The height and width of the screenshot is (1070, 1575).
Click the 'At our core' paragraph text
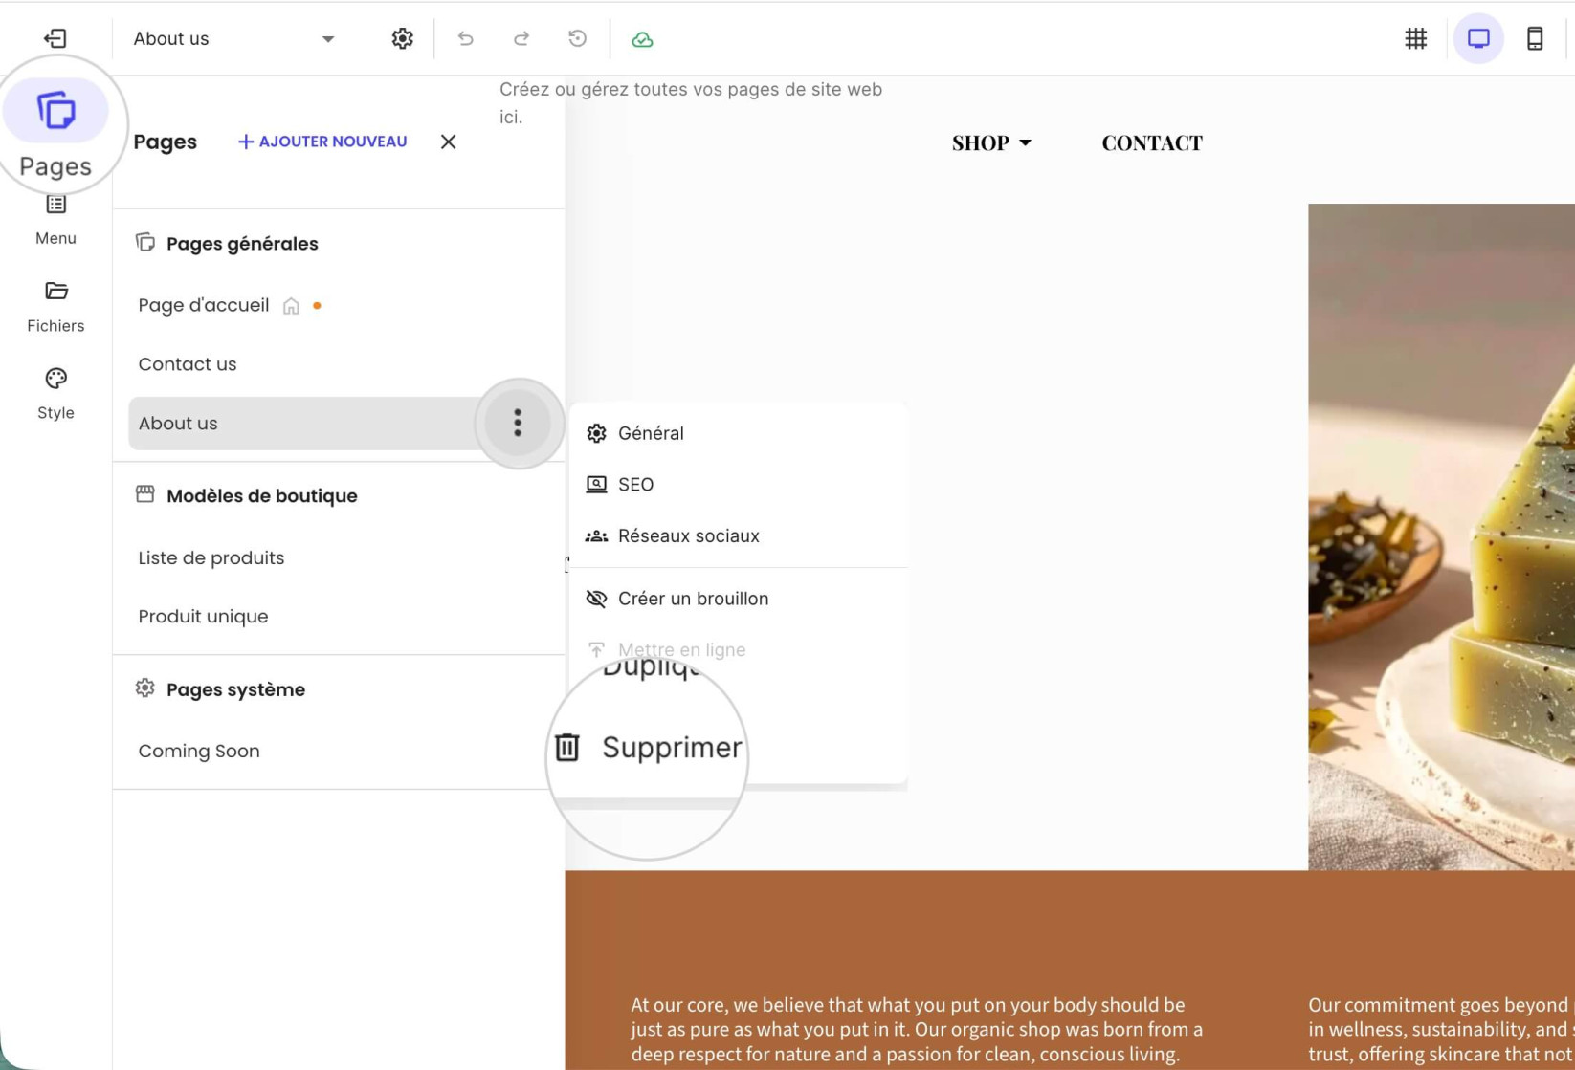(x=916, y=1030)
